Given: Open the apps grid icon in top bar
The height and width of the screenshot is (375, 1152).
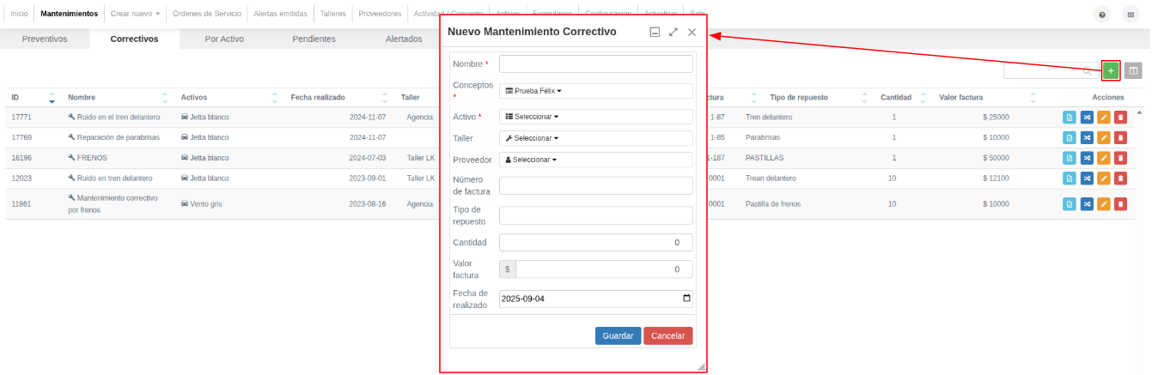Looking at the screenshot, I should point(1130,15).
